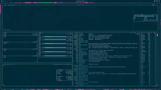Select previous sort column with left arrow
161x90 pixels.
(150, 32)
